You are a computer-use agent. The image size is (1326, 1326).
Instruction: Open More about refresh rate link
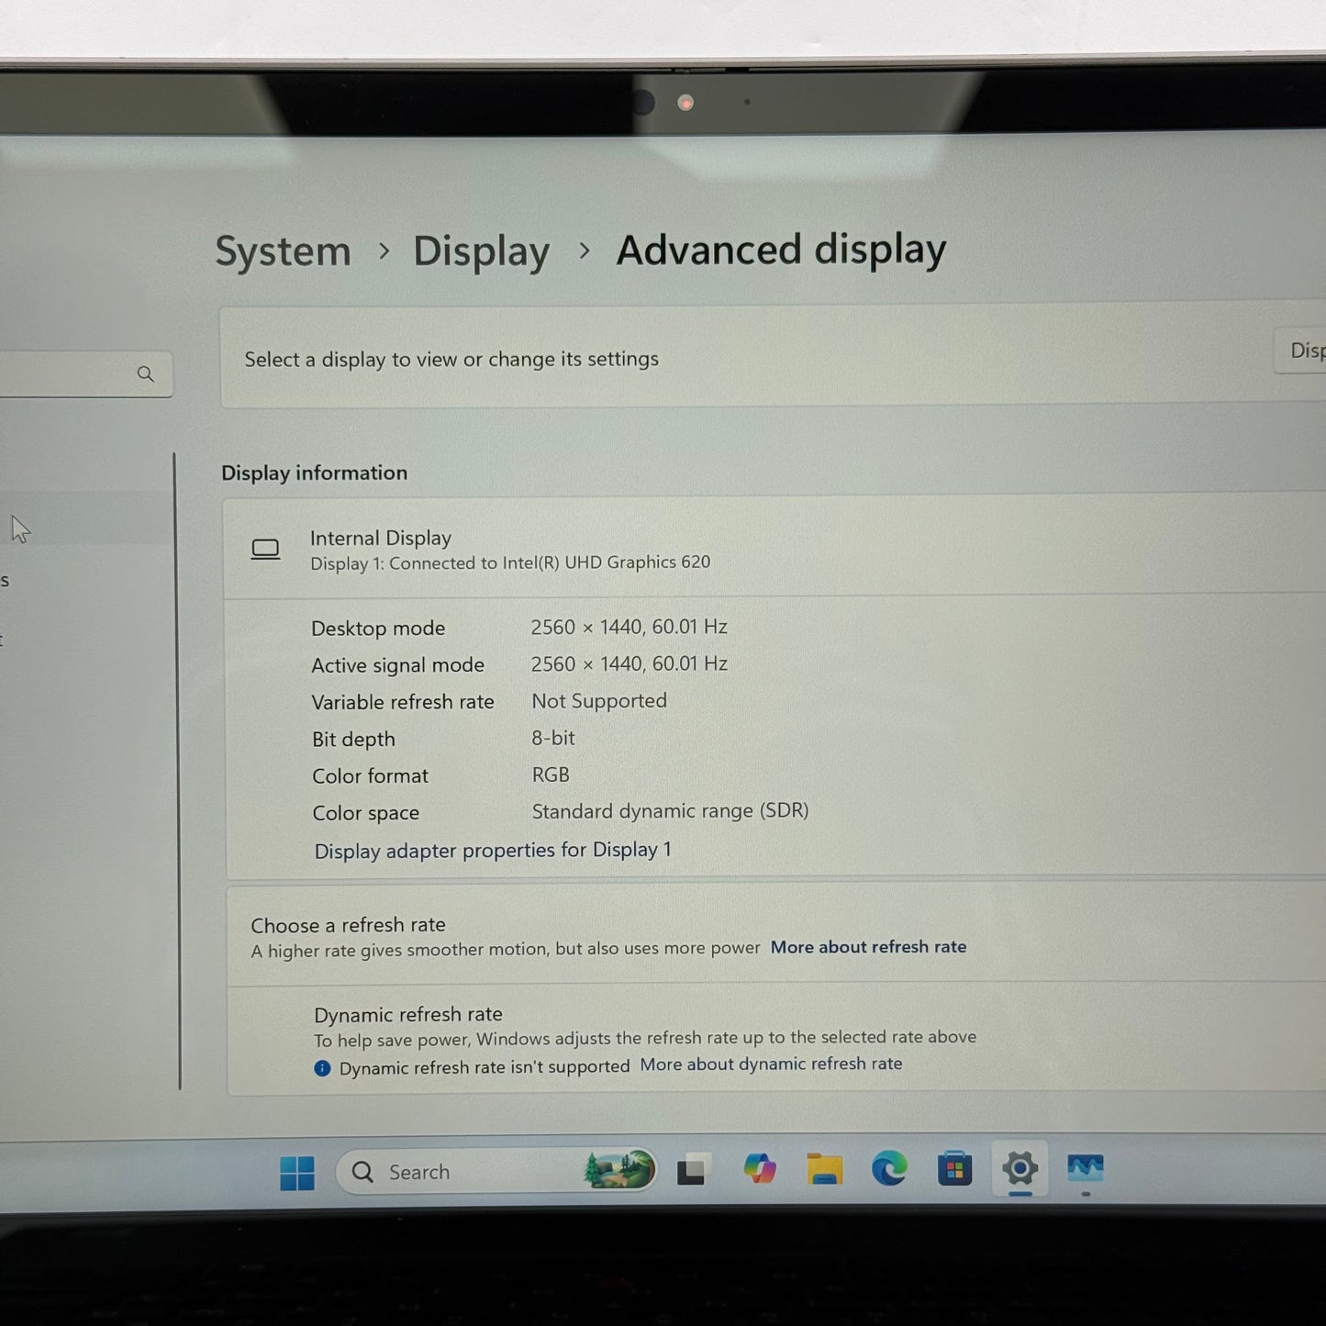[x=868, y=947]
